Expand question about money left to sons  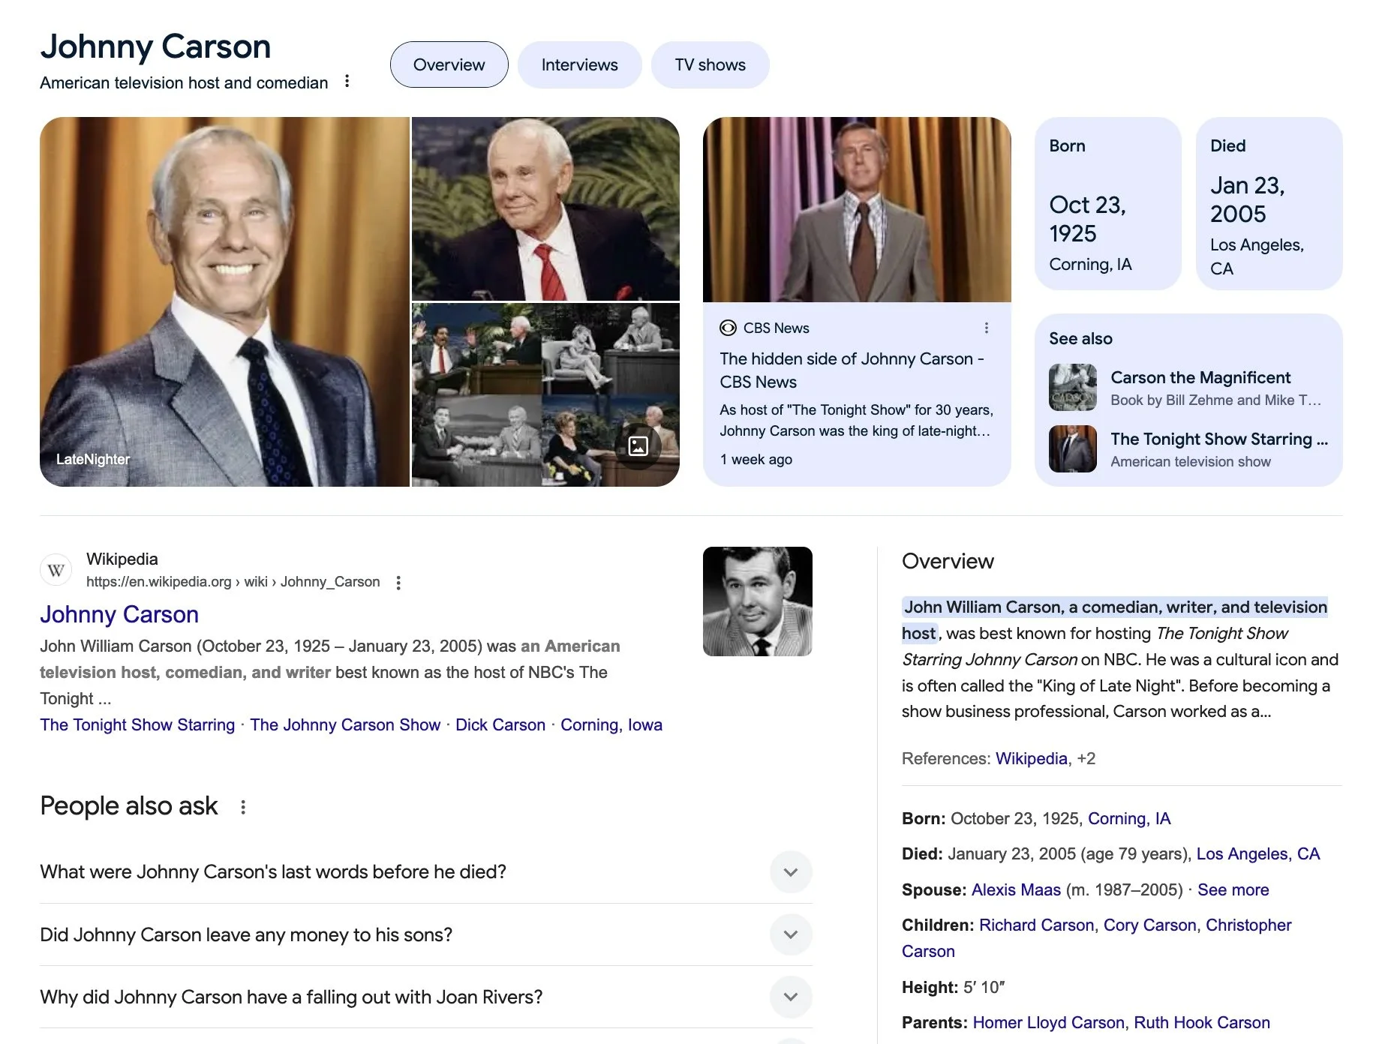pyautogui.click(x=426, y=934)
